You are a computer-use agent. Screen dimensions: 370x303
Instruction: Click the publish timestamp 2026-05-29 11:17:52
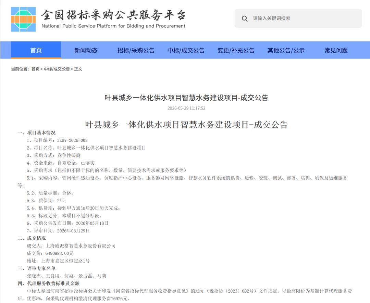click(186, 108)
